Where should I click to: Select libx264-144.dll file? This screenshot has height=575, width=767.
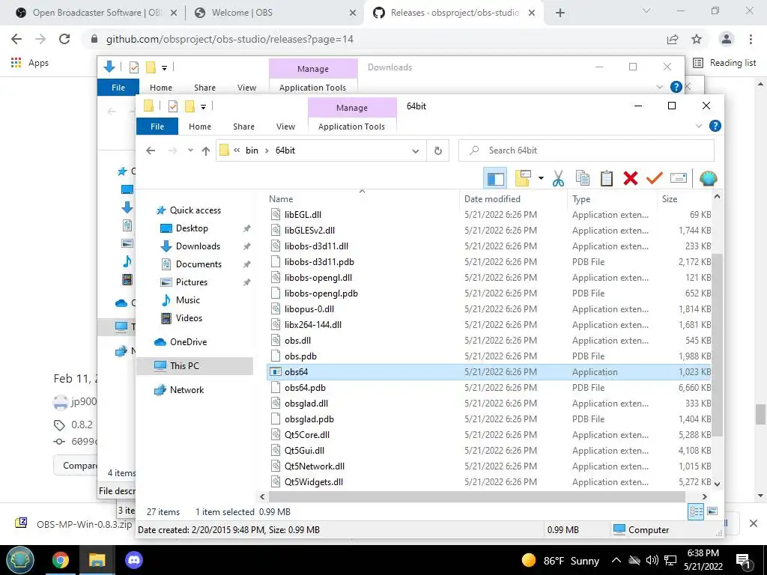[313, 325]
